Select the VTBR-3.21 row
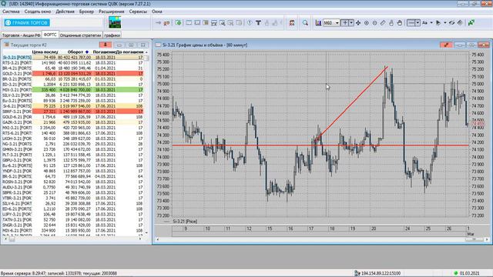The height and width of the screenshot is (277, 493). [73, 198]
